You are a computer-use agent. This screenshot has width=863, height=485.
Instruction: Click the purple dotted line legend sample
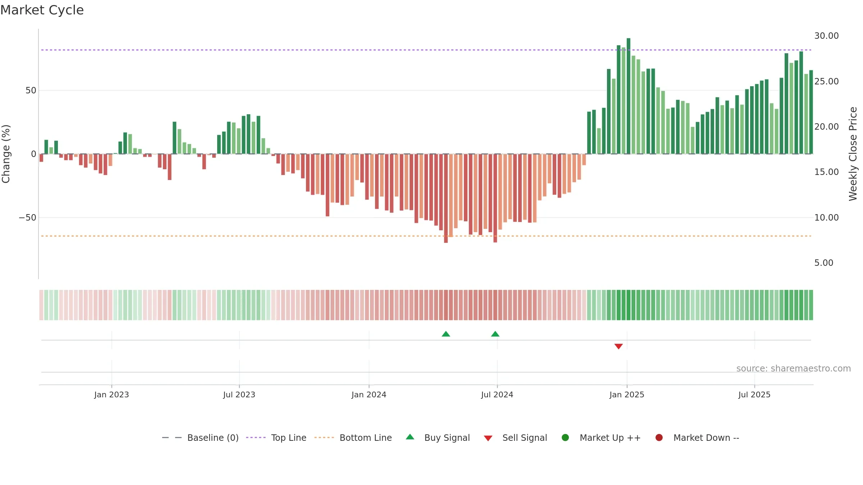[256, 438]
